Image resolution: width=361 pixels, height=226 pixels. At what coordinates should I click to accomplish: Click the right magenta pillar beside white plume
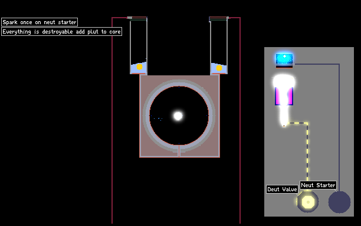(290, 96)
